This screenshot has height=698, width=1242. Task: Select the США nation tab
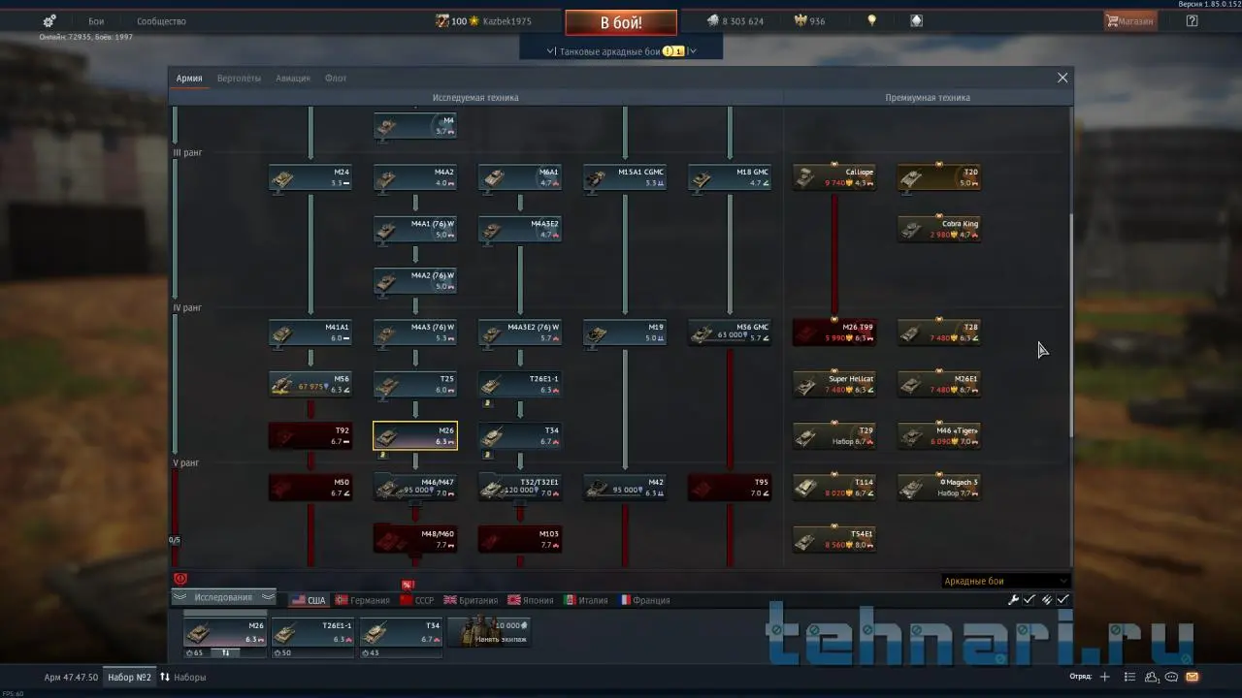309,600
